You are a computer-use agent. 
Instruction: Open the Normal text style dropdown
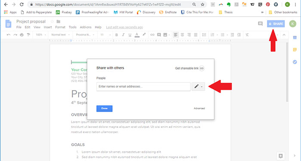point(61,35)
